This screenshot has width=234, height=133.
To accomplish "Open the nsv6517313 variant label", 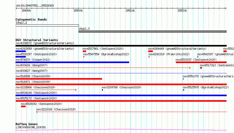I will [217, 65].
